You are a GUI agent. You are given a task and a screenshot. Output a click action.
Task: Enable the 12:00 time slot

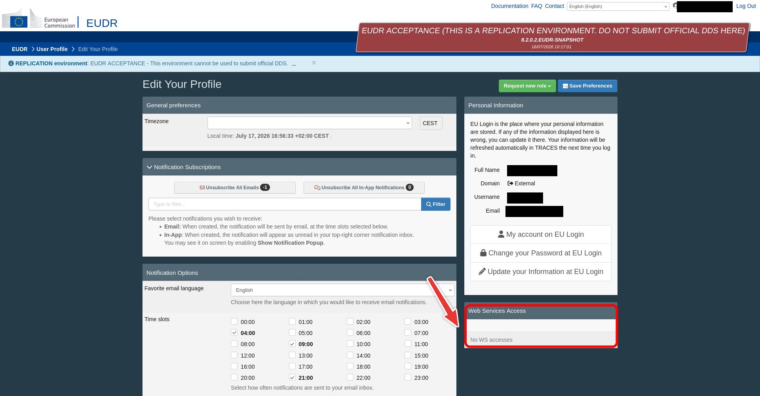tap(234, 355)
